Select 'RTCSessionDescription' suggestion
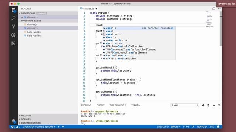This screenshot has height=132, width=236. (139, 59)
